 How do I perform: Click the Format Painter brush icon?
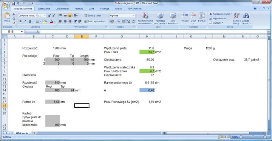(14, 23)
